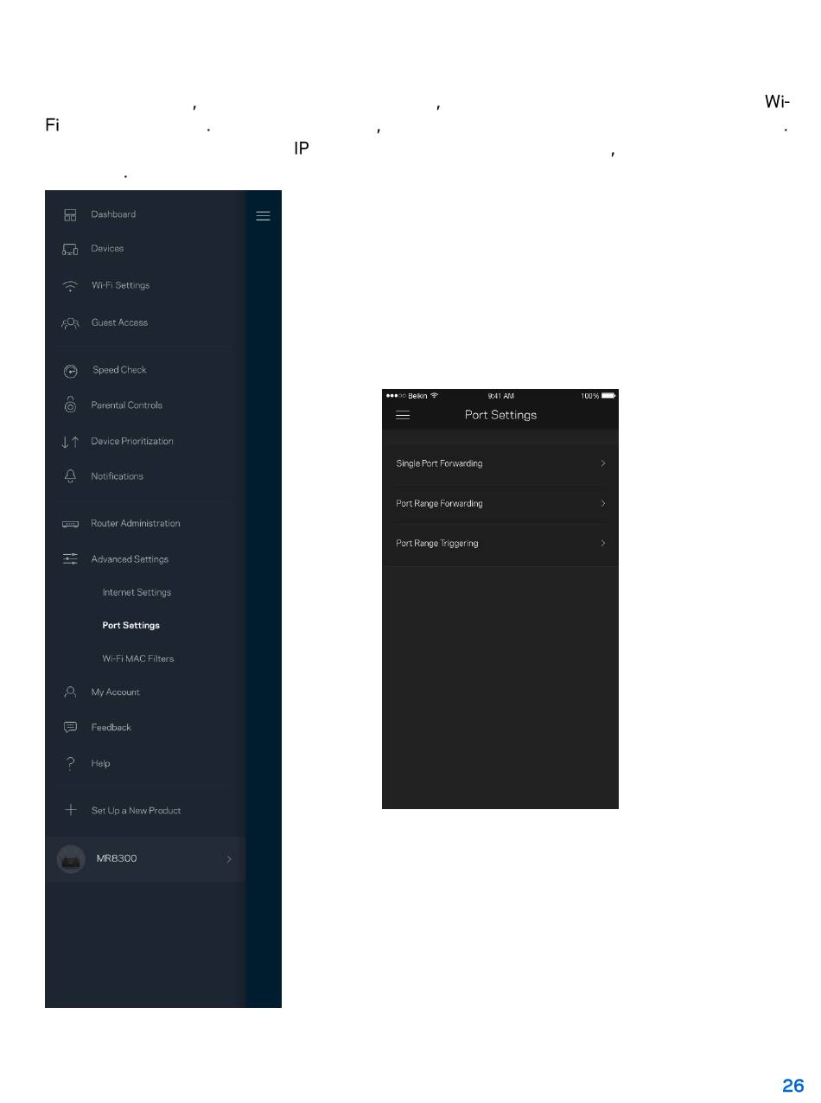The height and width of the screenshot is (1103, 821).
Task: Click the Device Prioritization arrows icon
Action: pyautogui.click(x=71, y=442)
